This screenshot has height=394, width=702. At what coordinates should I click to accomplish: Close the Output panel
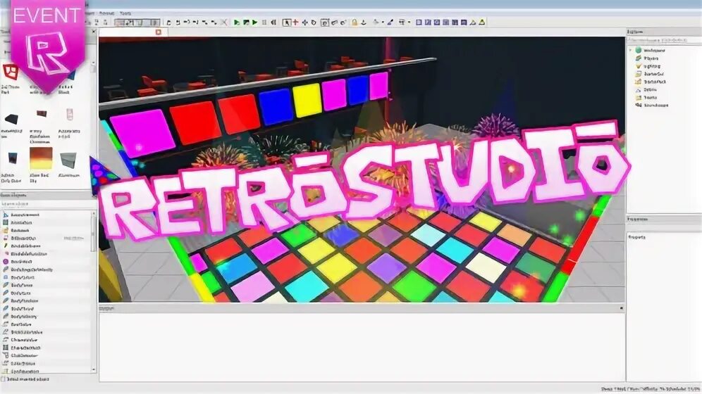(x=622, y=308)
